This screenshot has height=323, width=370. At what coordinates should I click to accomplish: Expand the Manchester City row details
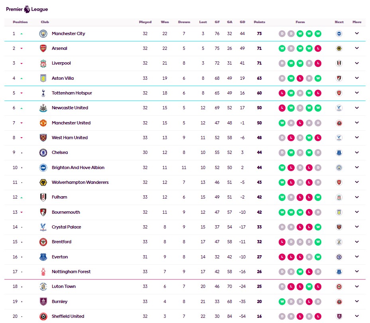[357, 33]
